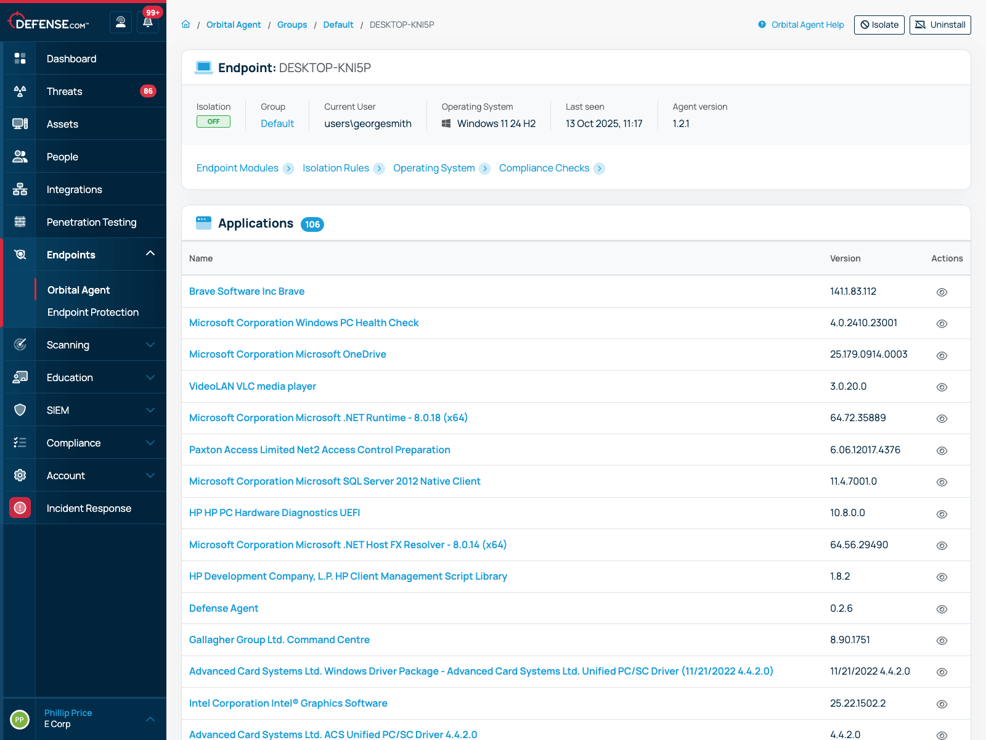Click the Incident Response red alert icon

(20, 508)
